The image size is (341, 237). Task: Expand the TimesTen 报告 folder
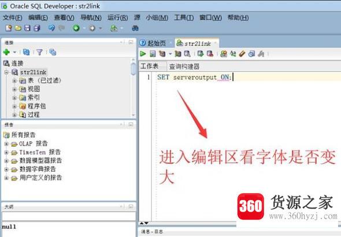pos(6,153)
